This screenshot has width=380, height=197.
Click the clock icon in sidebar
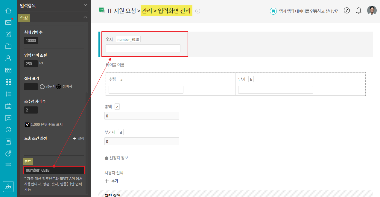pyautogui.click(x=8, y=129)
